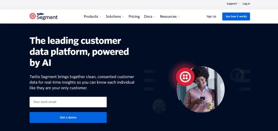Click the See how it works button

pos(236,17)
